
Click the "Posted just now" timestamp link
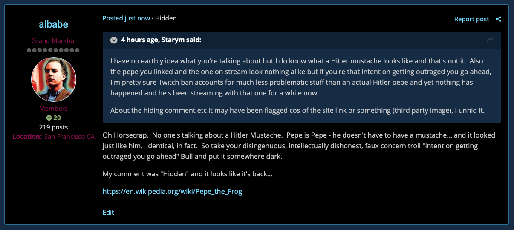[126, 18]
